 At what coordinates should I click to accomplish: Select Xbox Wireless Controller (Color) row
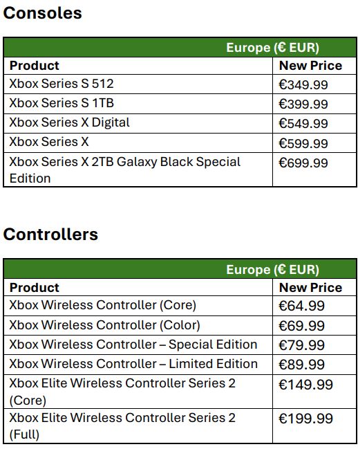pos(180,326)
